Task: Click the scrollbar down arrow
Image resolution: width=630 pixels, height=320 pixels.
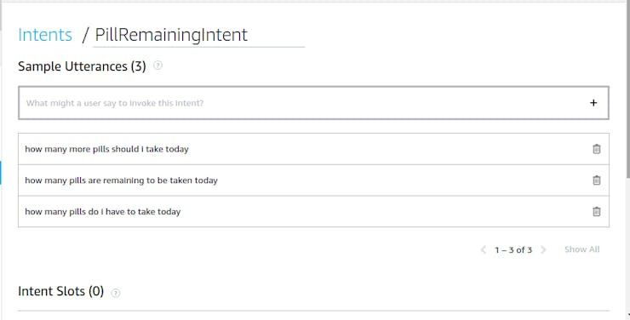Action: (628, 317)
